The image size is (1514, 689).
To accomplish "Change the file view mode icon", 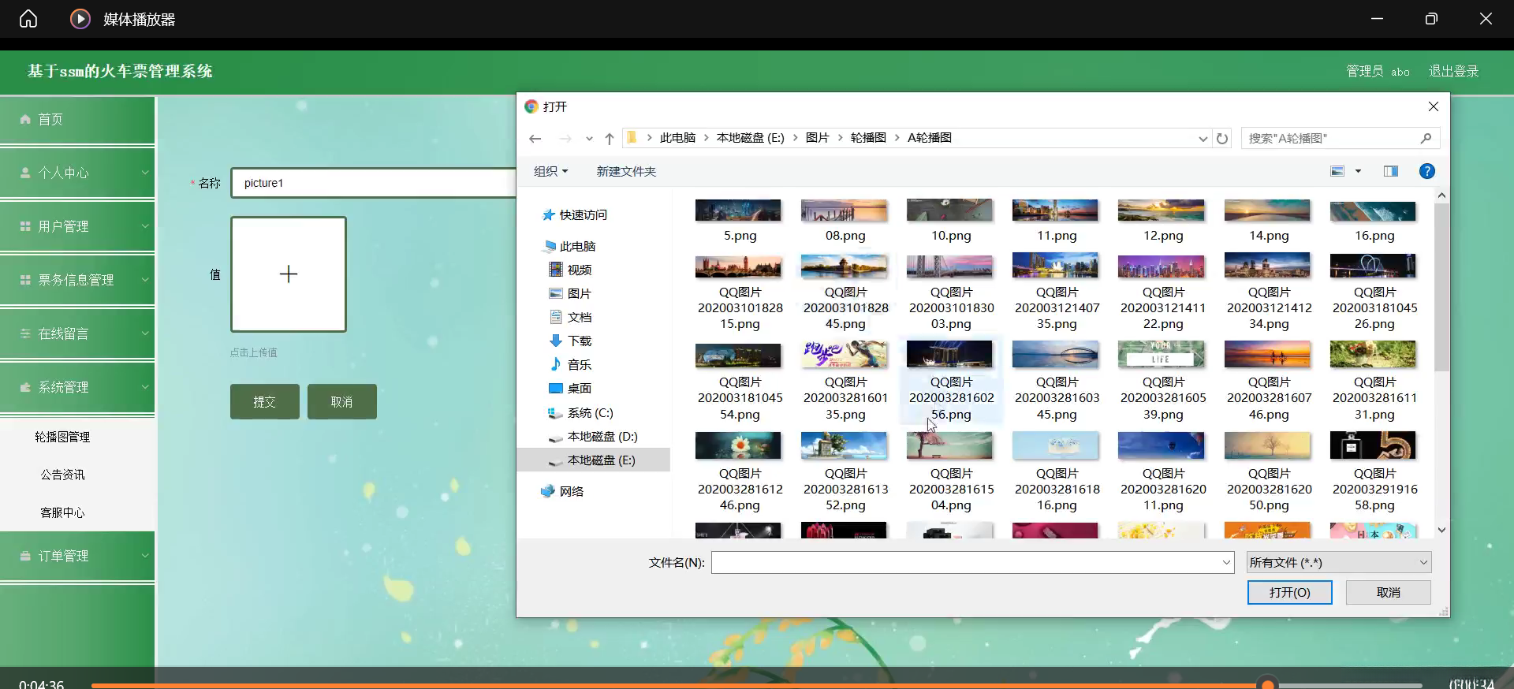I will pos(1337,171).
